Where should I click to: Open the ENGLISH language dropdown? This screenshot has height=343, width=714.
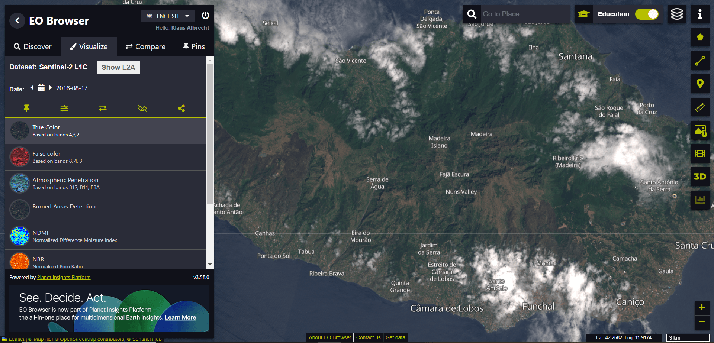[168, 16]
